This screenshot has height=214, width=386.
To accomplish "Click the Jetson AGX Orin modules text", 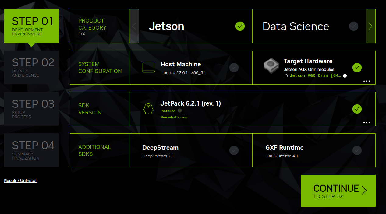I will (309, 69).
